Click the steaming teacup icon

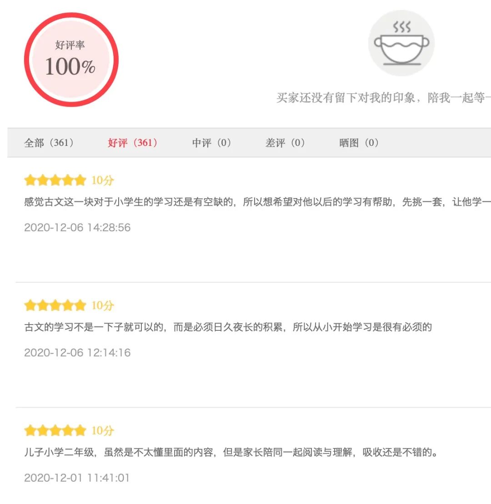pyautogui.click(x=402, y=42)
